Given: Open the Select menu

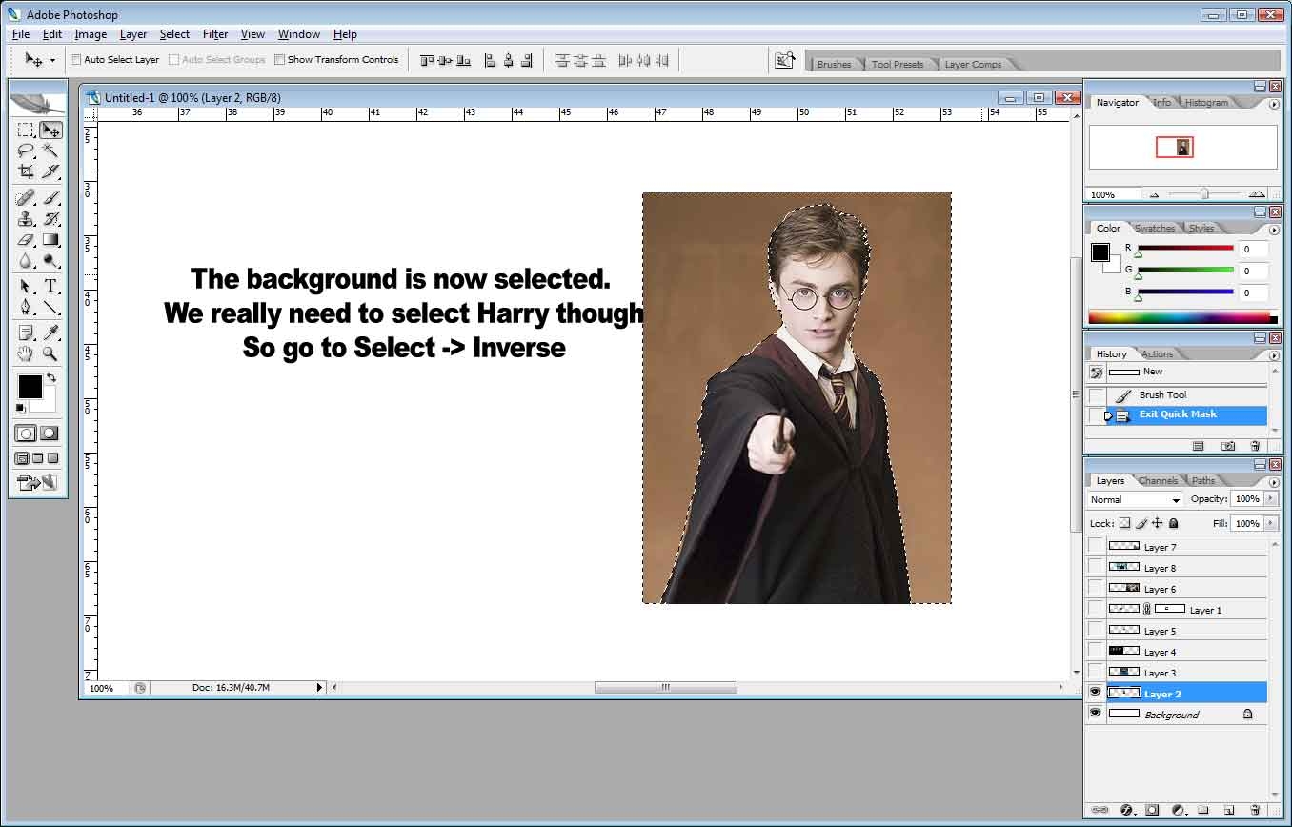Looking at the screenshot, I should coord(174,34).
